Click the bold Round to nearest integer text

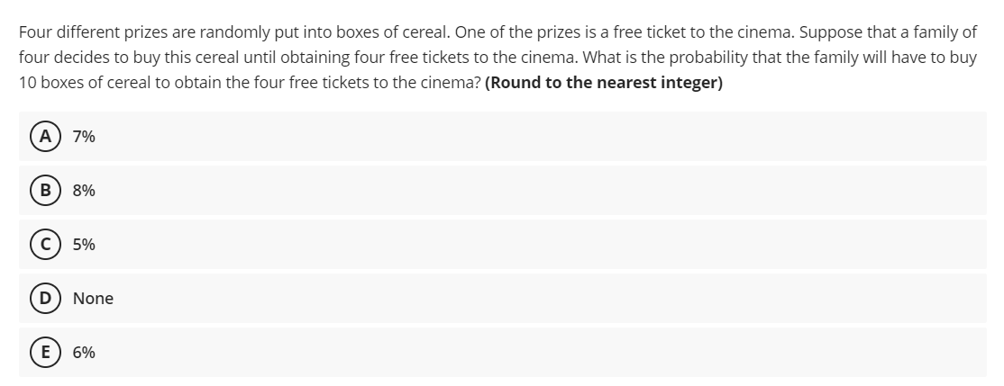tap(604, 83)
